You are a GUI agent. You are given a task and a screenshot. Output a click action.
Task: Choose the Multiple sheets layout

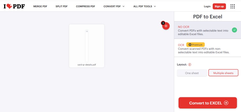223,73
